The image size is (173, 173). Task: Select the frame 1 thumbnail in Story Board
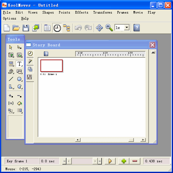(x=51, y=66)
